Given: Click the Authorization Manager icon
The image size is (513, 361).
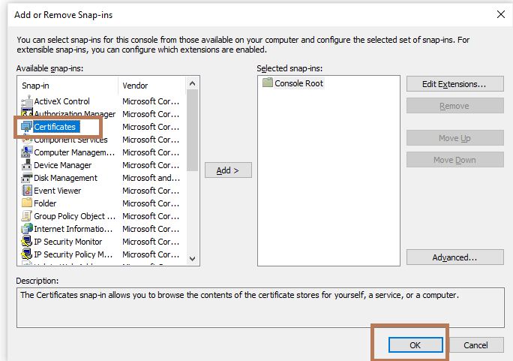Looking at the screenshot, I should click(x=27, y=113).
